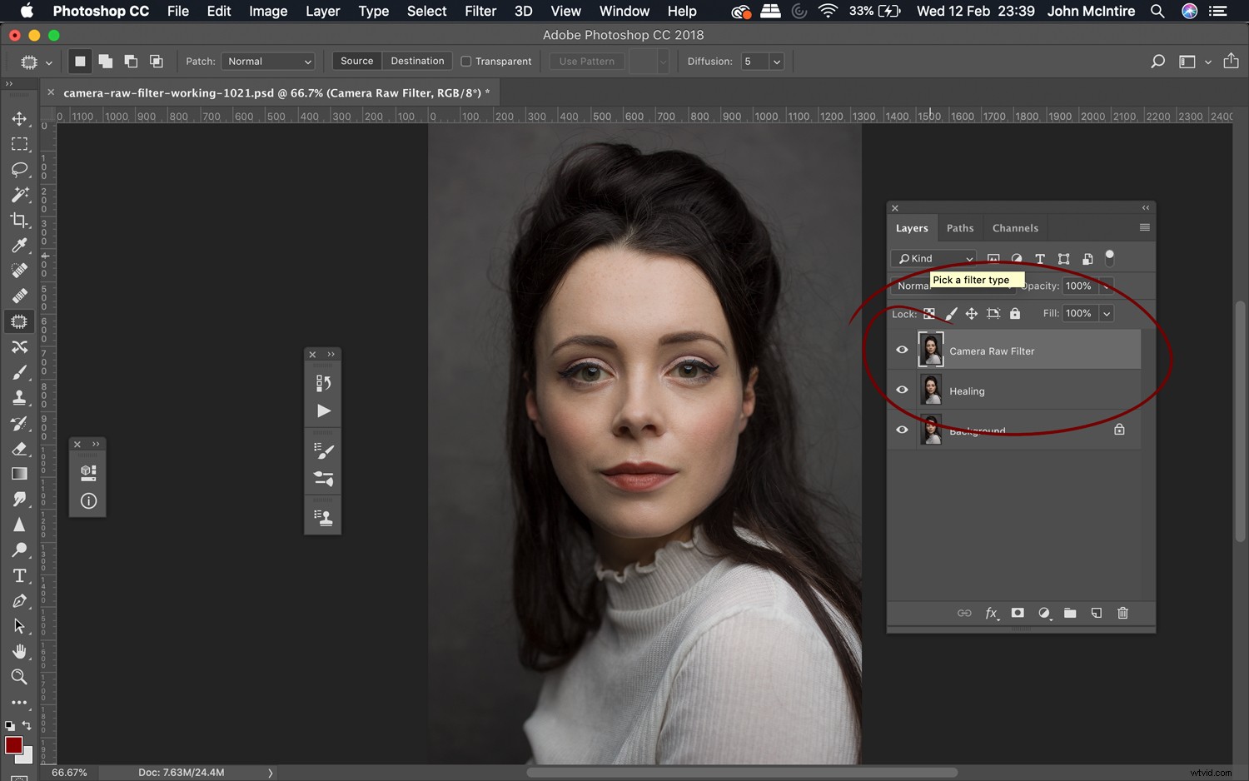The image size is (1249, 781).
Task: Select the Lasso tool
Action: tap(20, 170)
